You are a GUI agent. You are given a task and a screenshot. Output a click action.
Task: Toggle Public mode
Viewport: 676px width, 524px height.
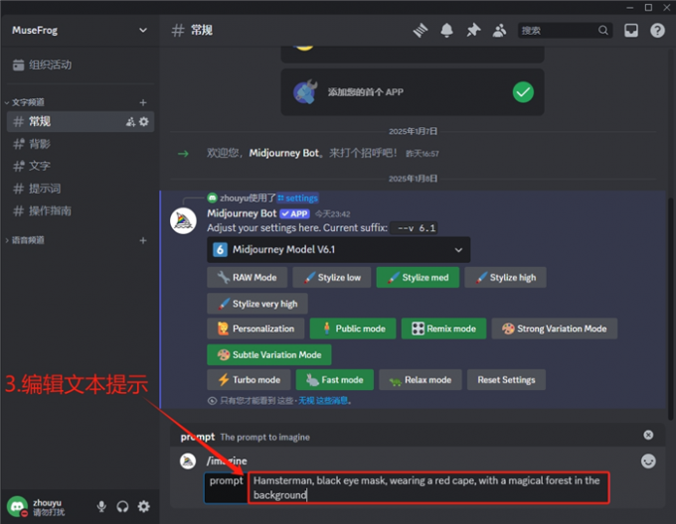coord(353,328)
